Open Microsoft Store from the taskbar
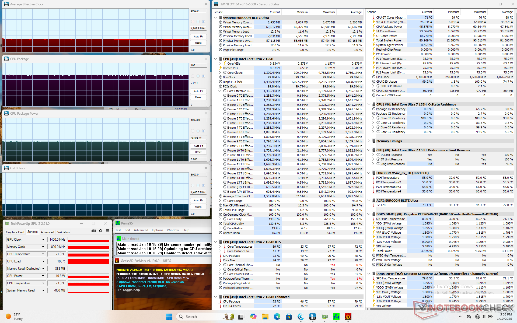 point(289,317)
